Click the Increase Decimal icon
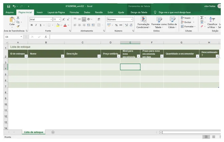 (127, 25)
